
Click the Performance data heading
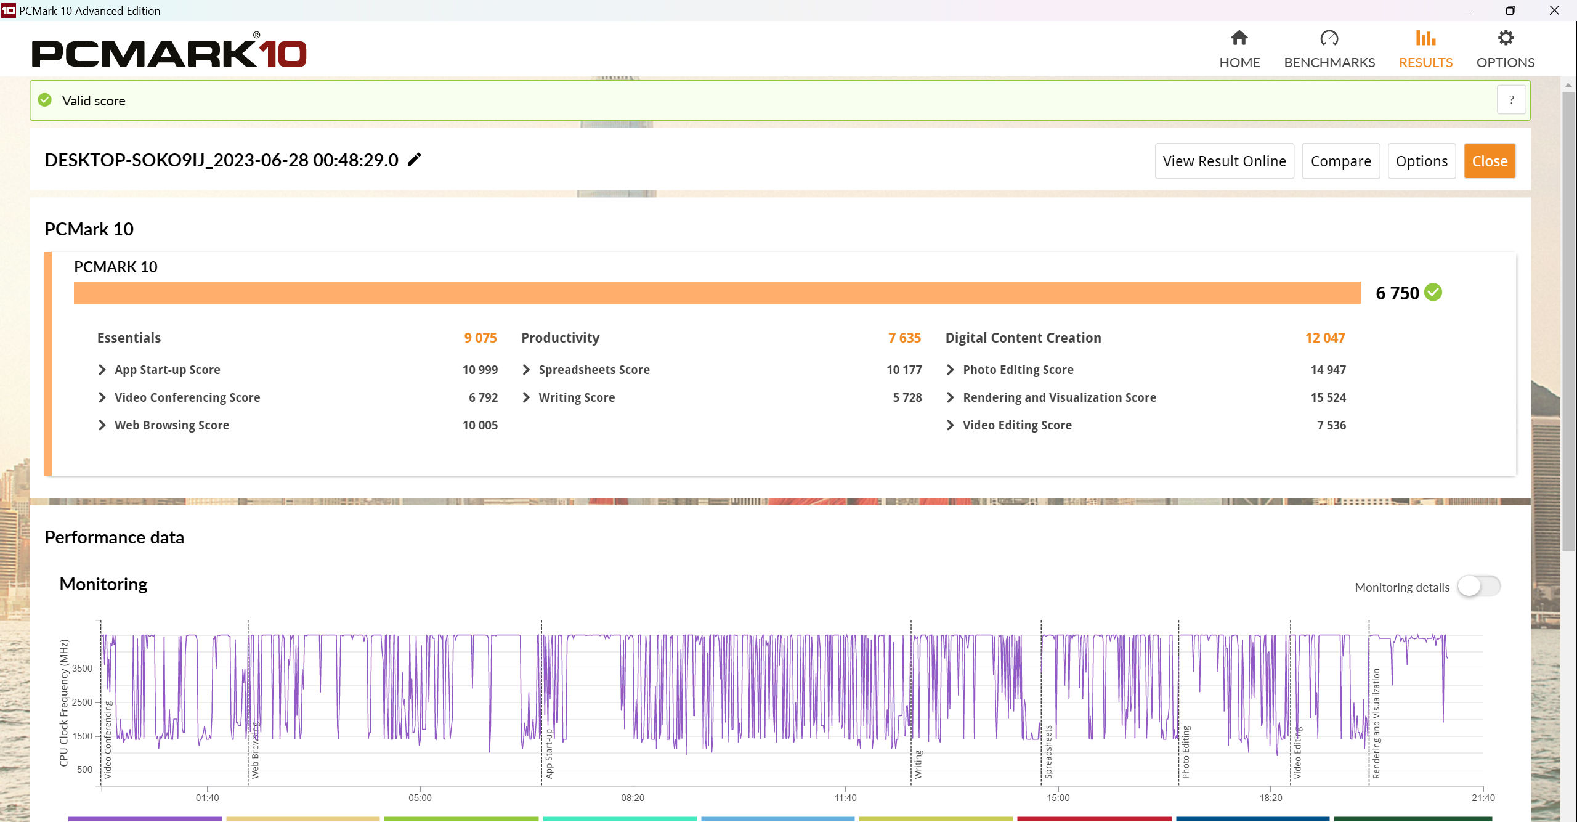click(x=114, y=537)
